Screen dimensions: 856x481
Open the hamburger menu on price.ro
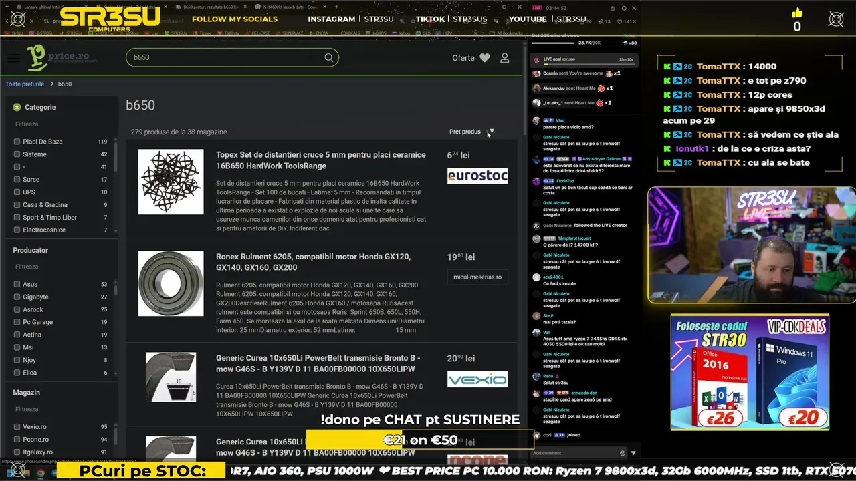coord(13,58)
